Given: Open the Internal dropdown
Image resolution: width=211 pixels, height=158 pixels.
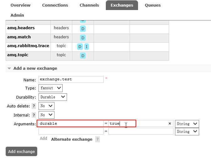Looking at the screenshot, I should click(x=46, y=115).
